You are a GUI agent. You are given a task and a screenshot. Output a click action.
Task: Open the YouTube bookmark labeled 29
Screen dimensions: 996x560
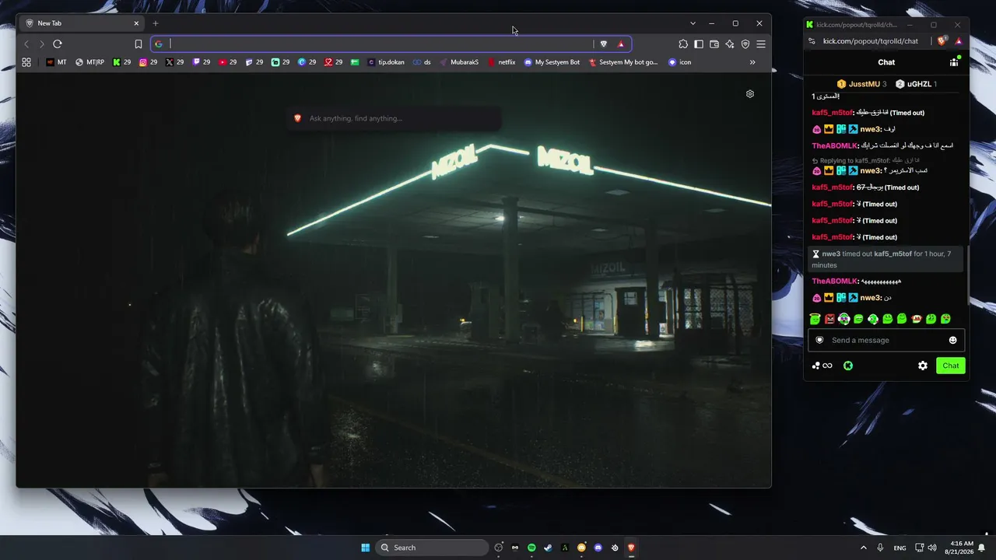(x=228, y=62)
